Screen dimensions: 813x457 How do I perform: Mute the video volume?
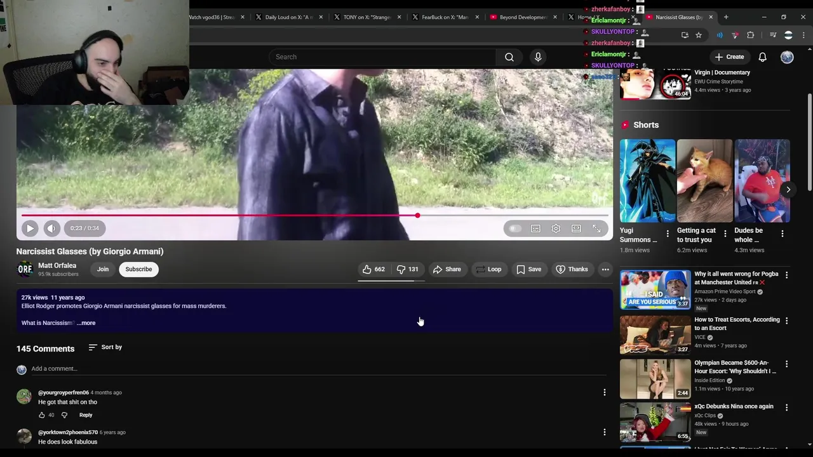(51, 228)
